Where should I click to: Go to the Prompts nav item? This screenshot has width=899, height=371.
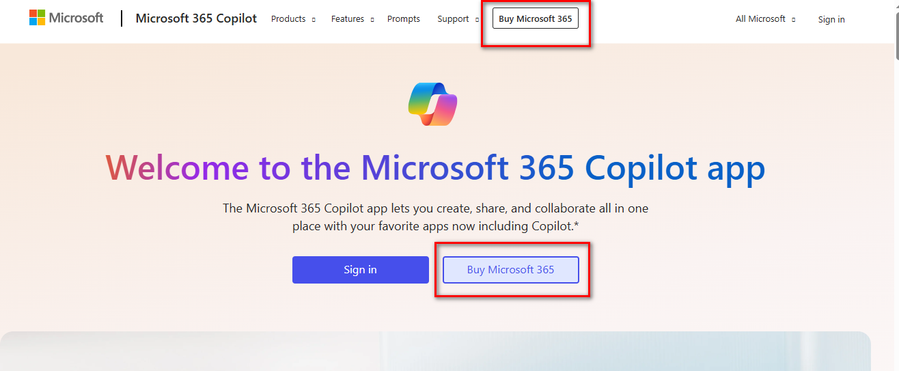(x=404, y=19)
